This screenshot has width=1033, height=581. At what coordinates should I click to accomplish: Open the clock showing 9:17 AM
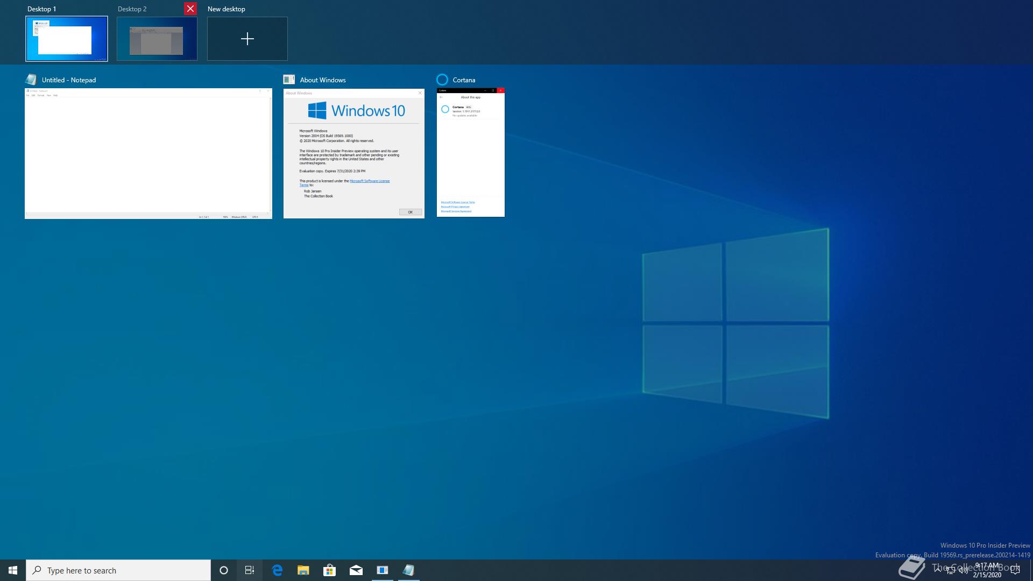(x=987, y=570)
